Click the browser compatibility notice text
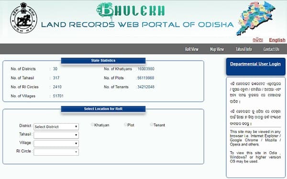This screenshot has height=179, width=287. point(255,138)
